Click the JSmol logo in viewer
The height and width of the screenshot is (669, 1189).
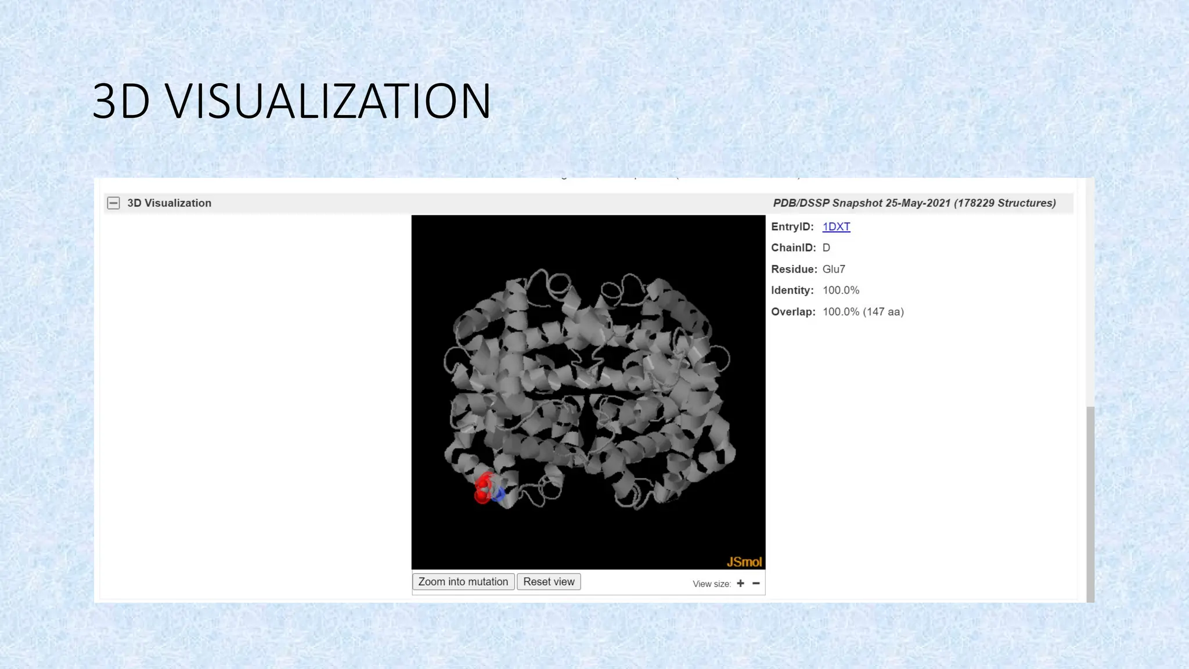tap(744, 562)
